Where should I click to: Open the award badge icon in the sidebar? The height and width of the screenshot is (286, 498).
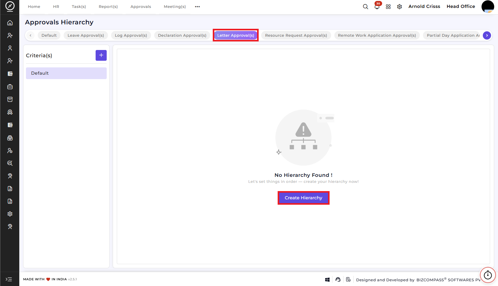pyautogui.click(x=10, y=112)
